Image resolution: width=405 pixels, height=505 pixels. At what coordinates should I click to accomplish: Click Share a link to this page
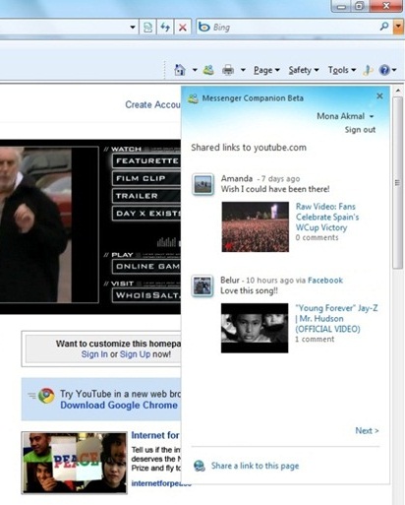click(255, 466)
